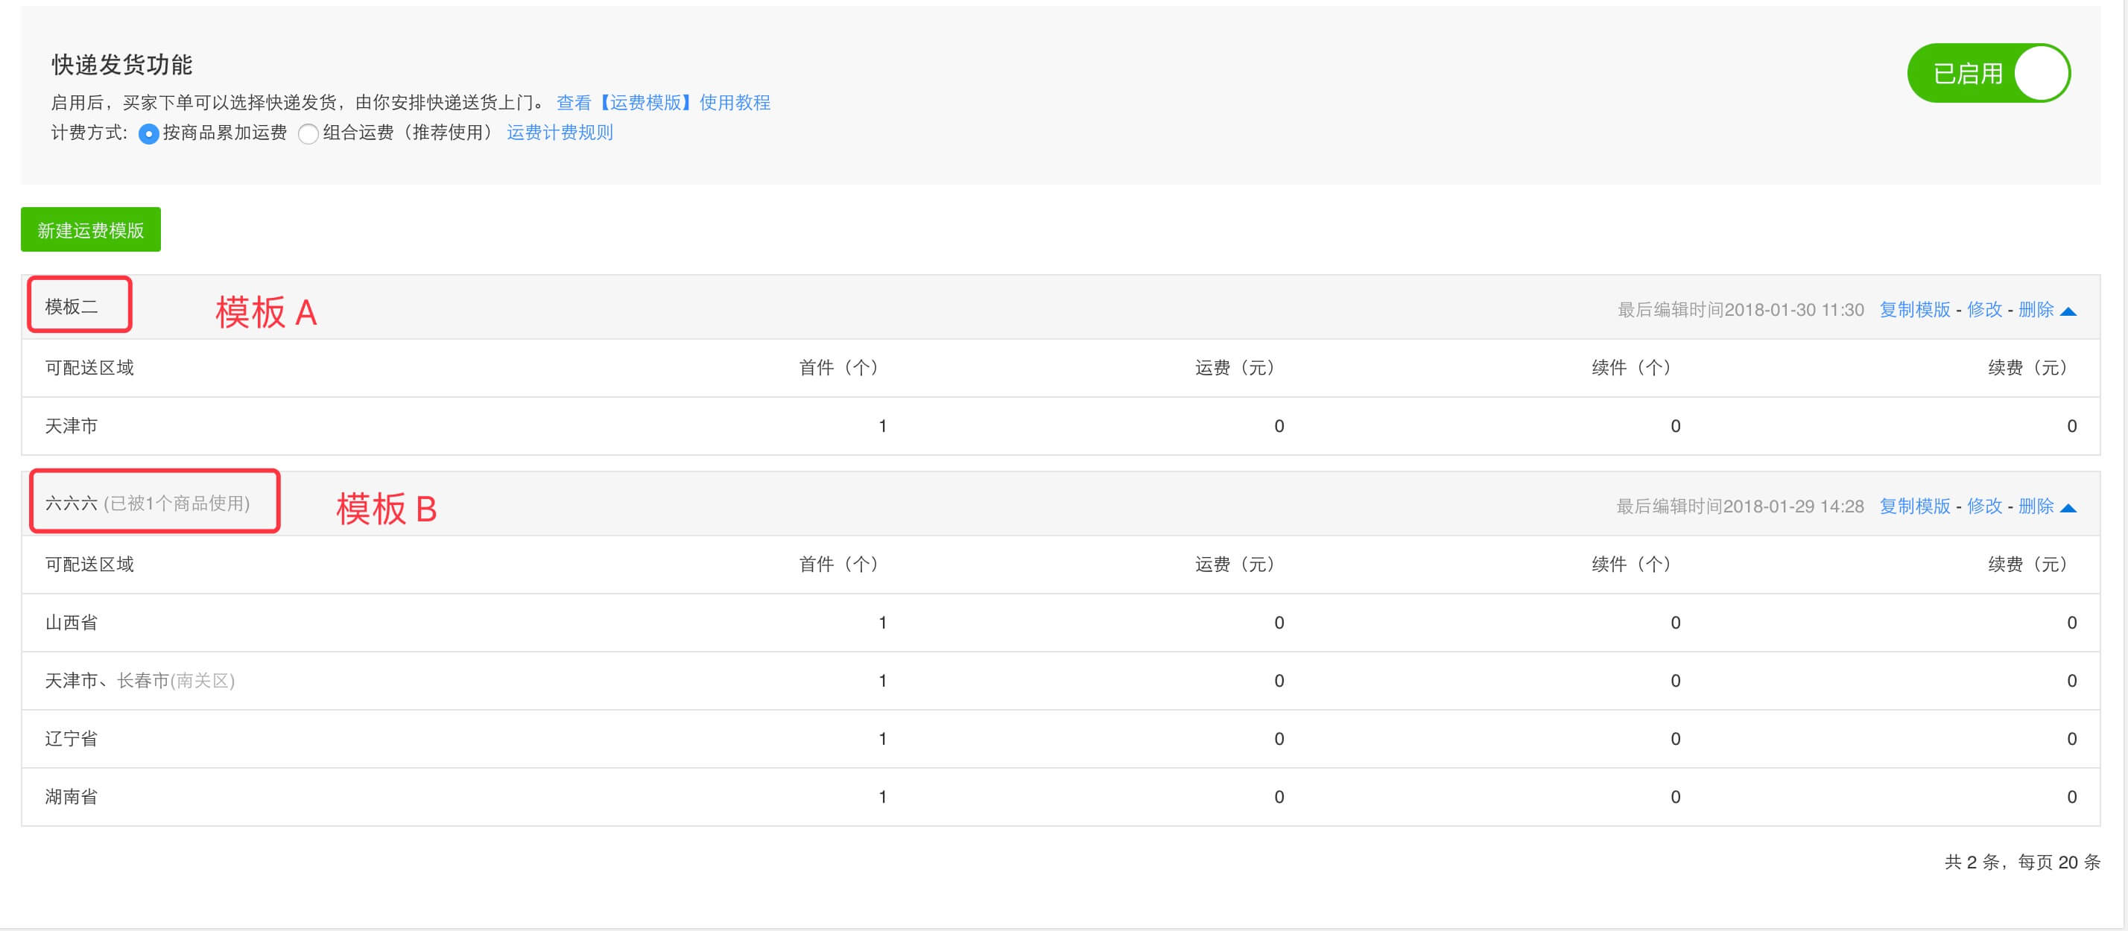Collapse 模板二 with its blue triangle arrow
The height and width of the screenshot is (931, 2128).
point(2068,311)
